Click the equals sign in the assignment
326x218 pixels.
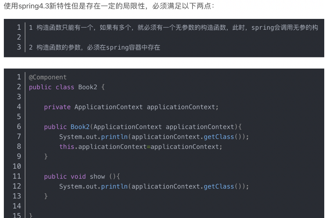point(148,147)
